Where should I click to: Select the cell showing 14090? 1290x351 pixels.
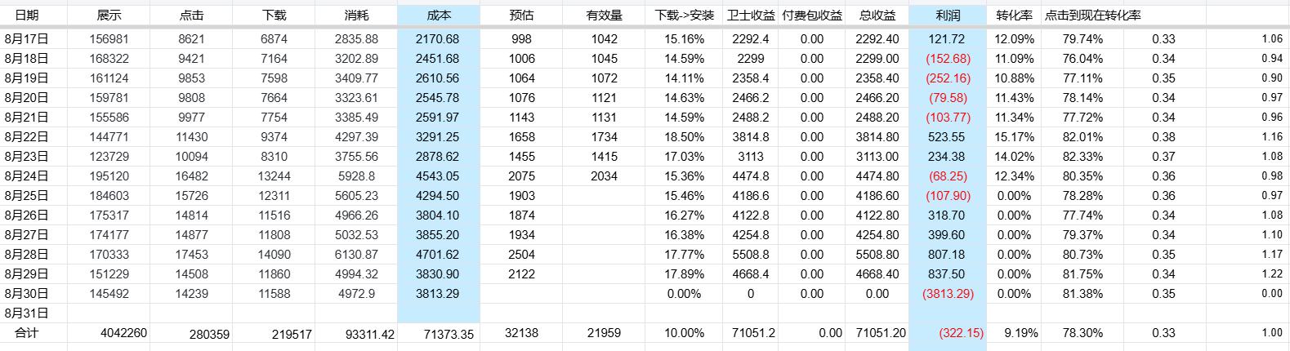click(274, 254)
